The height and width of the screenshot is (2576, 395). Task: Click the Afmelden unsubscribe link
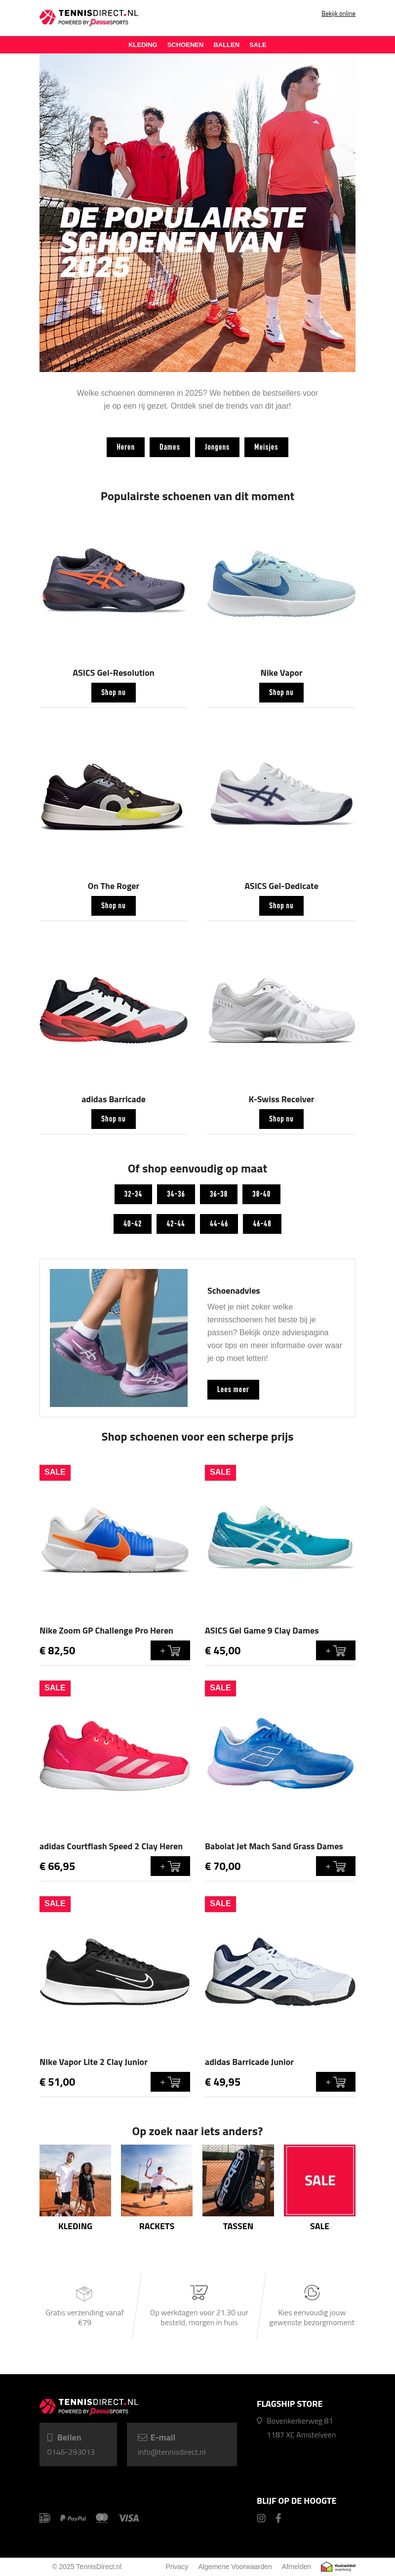296,2566
